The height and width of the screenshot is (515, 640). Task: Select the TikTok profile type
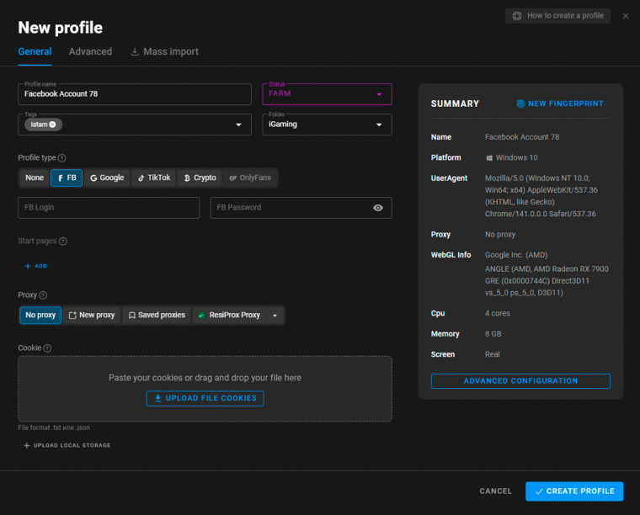coord(154,178)
